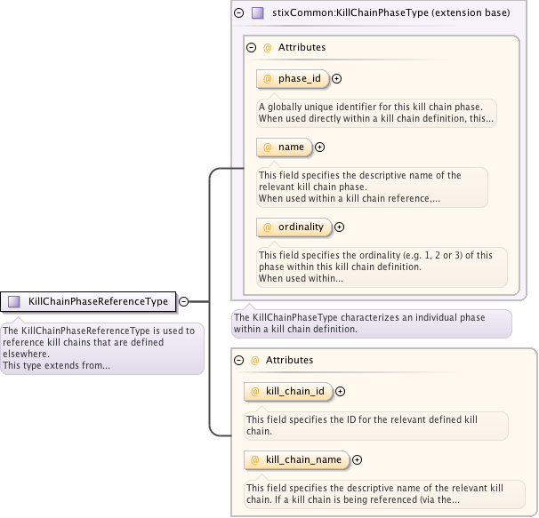Expand the kill_chain_name attribute plus button
This screenshot has width=539, height=518.
click(x=358, y=459)
